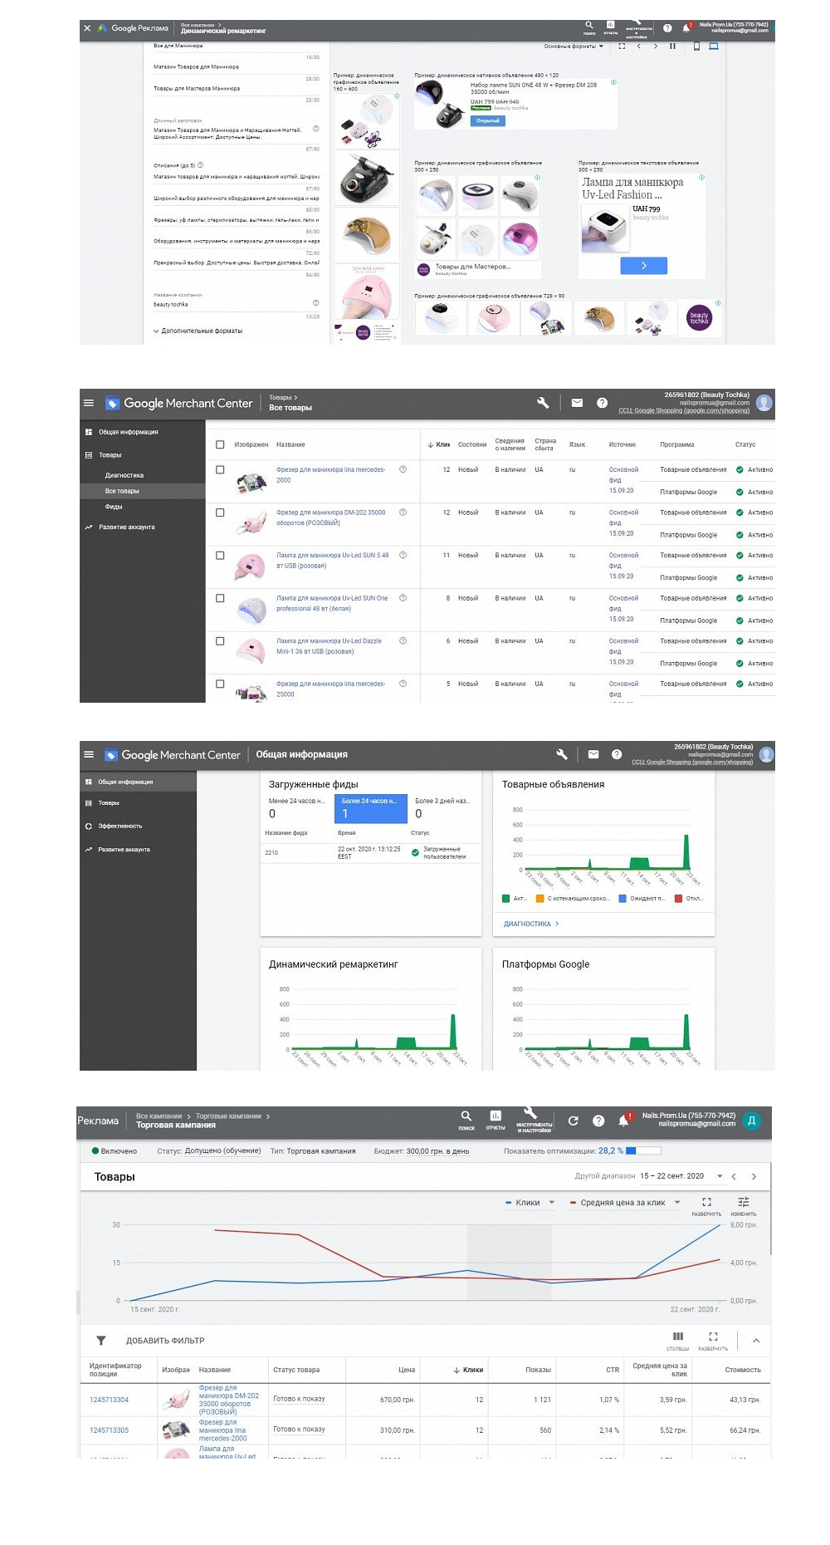Check row Лампа Uv-Led Dazzle Mini-1
Viewport: 830px width, 1545px height.
(x=220, y=641)
